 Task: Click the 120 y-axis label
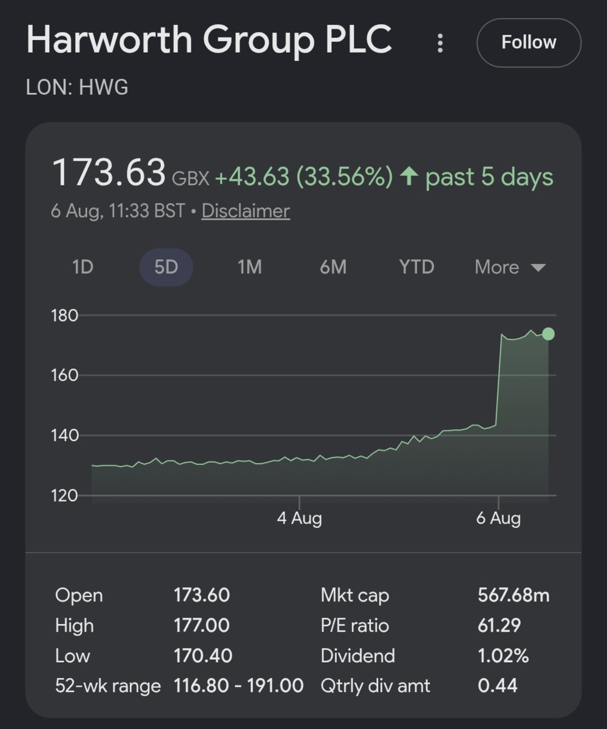pyautogui.click(x=65, y=495)
